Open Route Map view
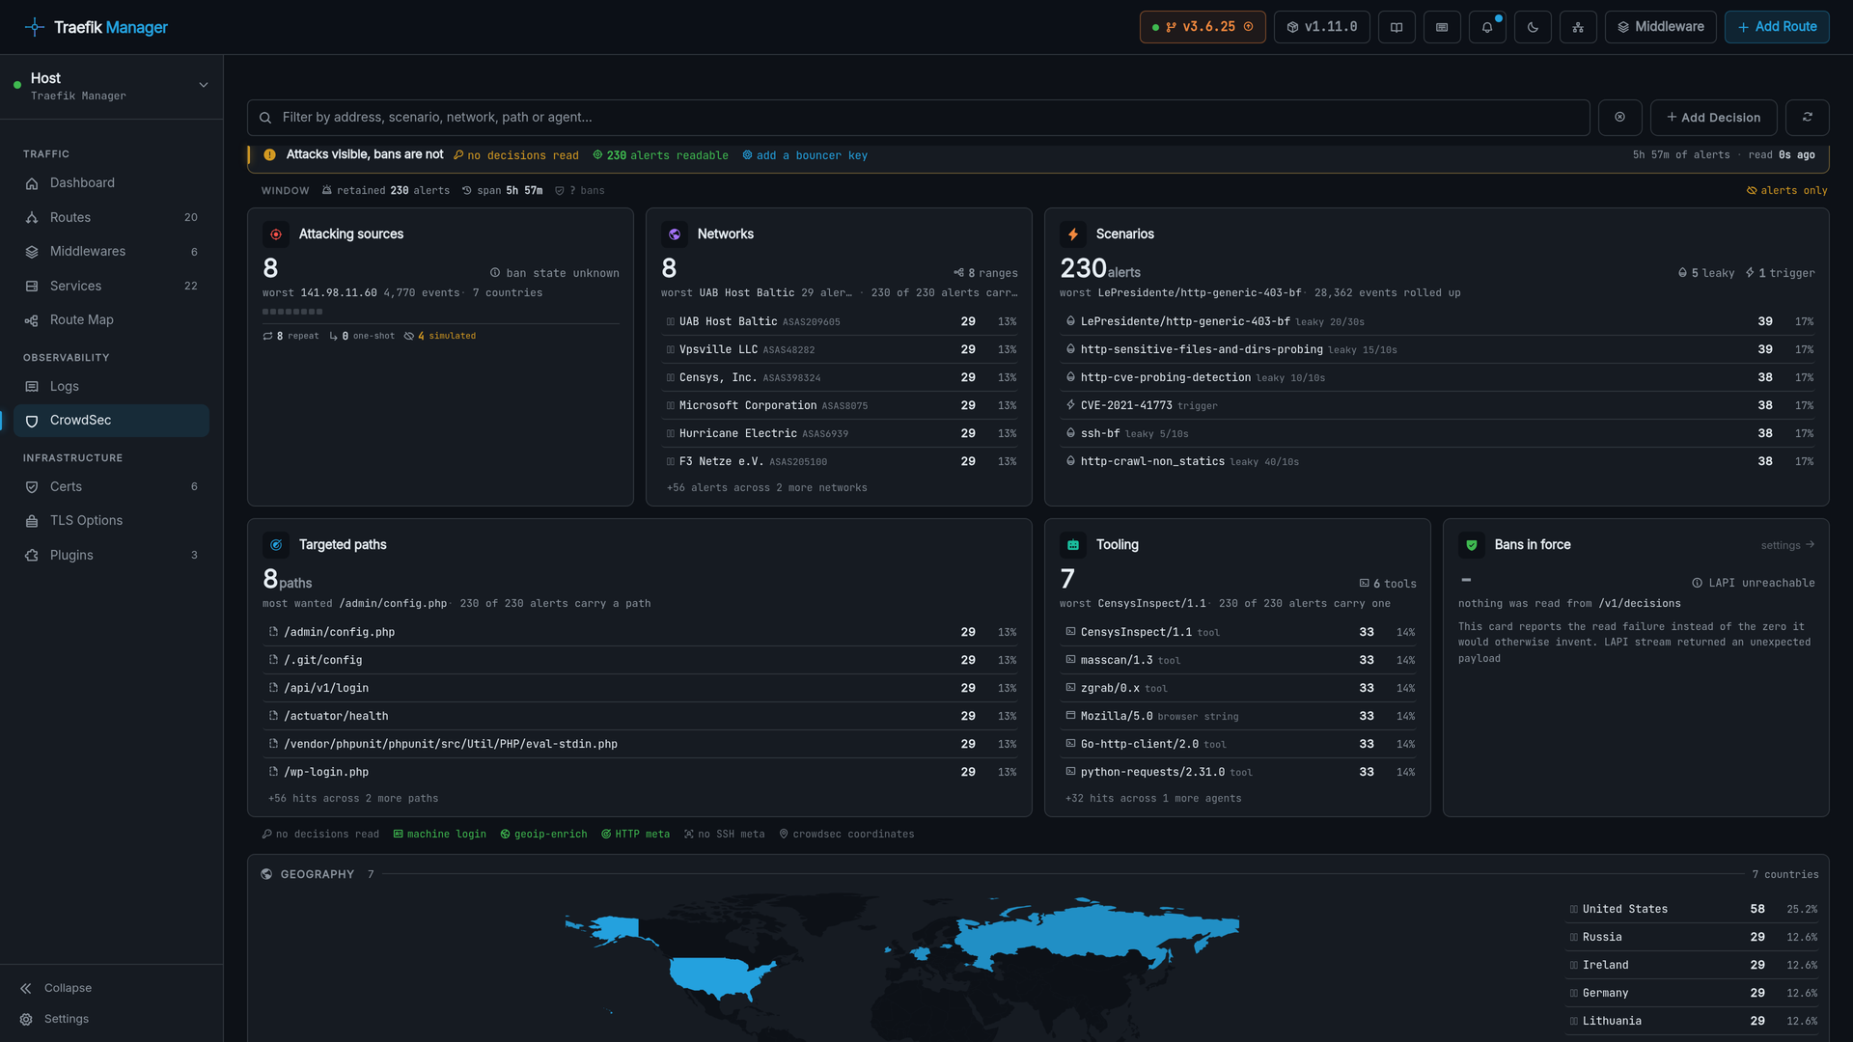Viewport: 1853px width, 1042px height. tap(111, 320)
